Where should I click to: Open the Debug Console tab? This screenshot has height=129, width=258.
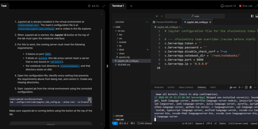click(186, 87)
